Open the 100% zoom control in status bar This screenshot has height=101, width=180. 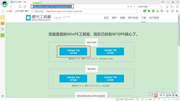click(176, 99)
